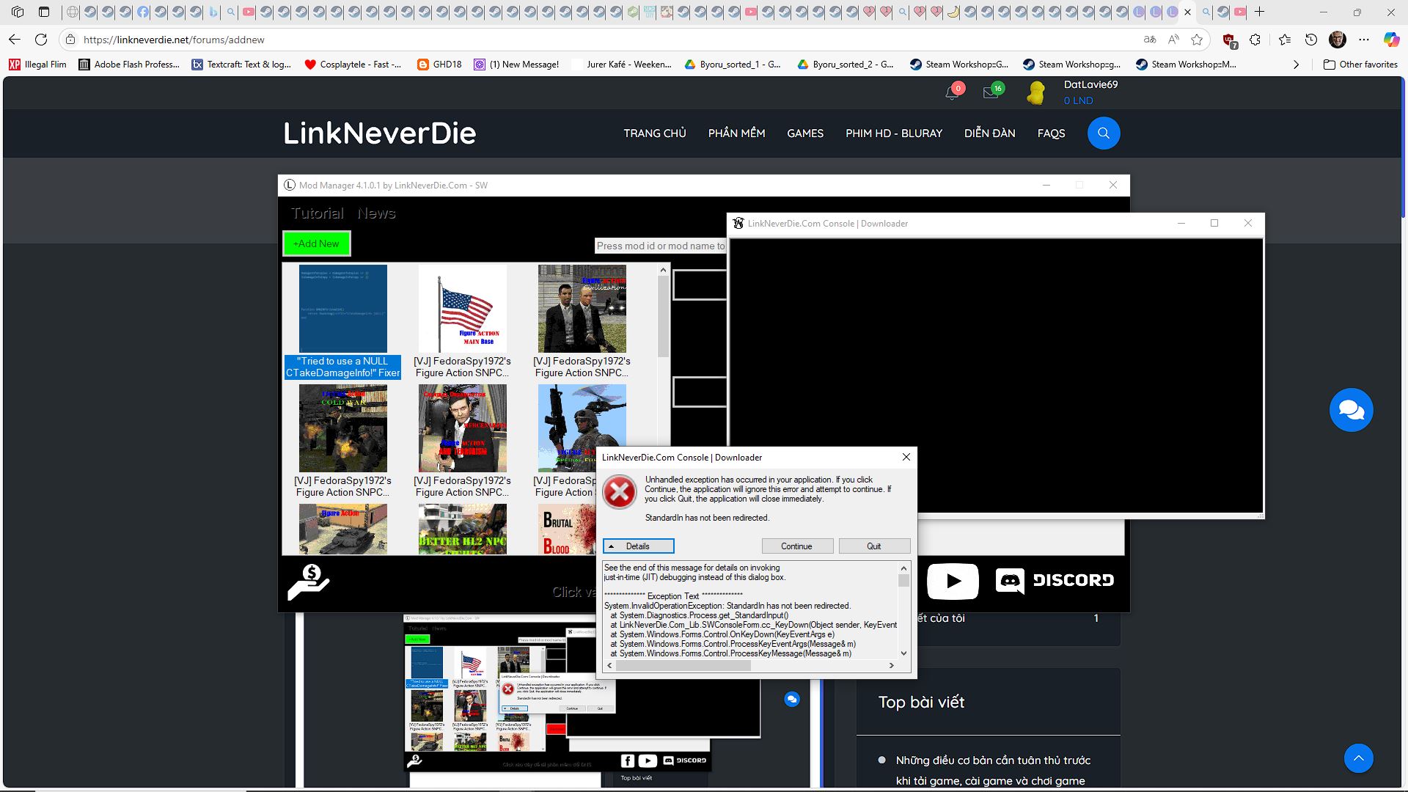This screenshot has width=1408, height=792.
Task: Open the search icon on LinkNeverDie navbar
Action: [x=1103, y=133]
